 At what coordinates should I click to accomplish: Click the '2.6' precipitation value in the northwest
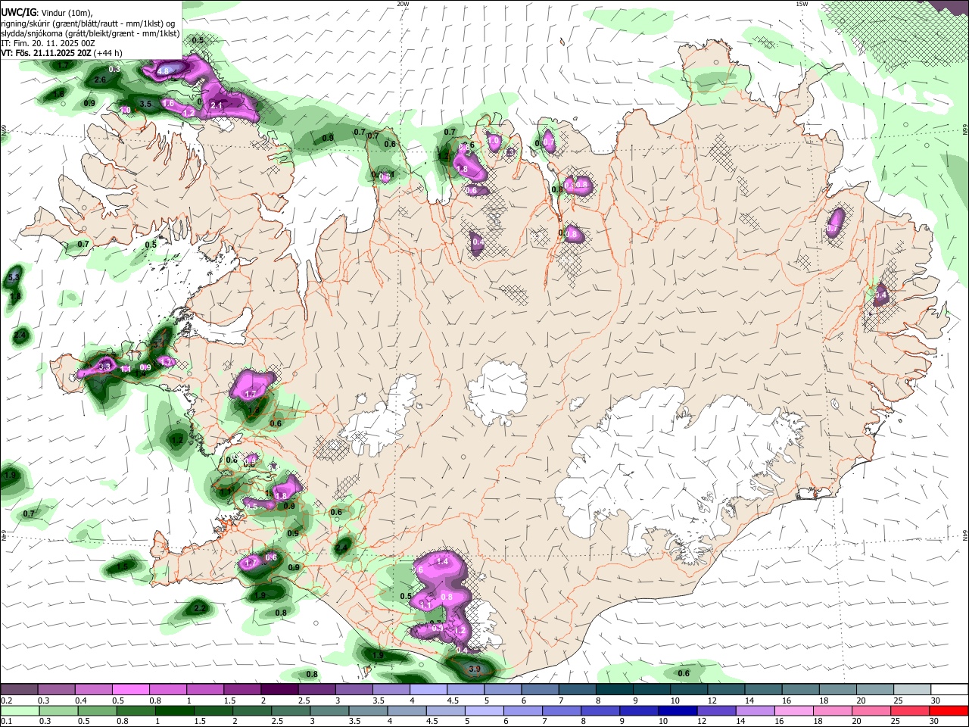99,80
